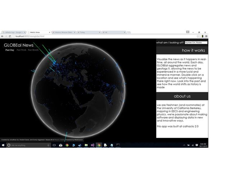Click the GLOBEal News title
The image size is (250, 178).
click(x=19, y=45)
